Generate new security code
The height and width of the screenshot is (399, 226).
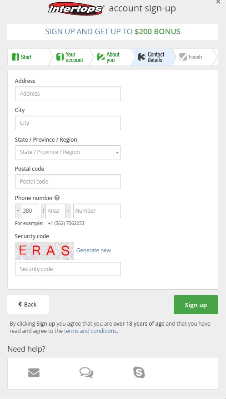(94, 251)
